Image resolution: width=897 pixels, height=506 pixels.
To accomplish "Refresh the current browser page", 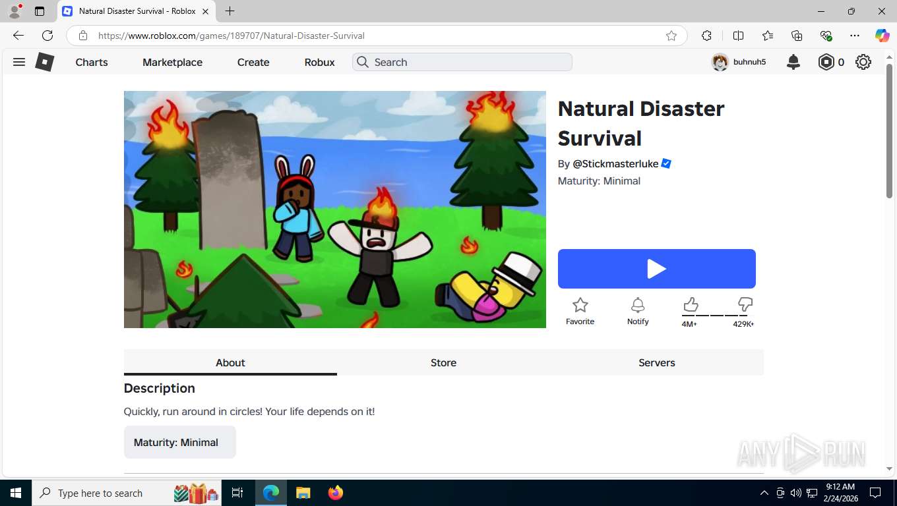I will click(x=47, y=36).
